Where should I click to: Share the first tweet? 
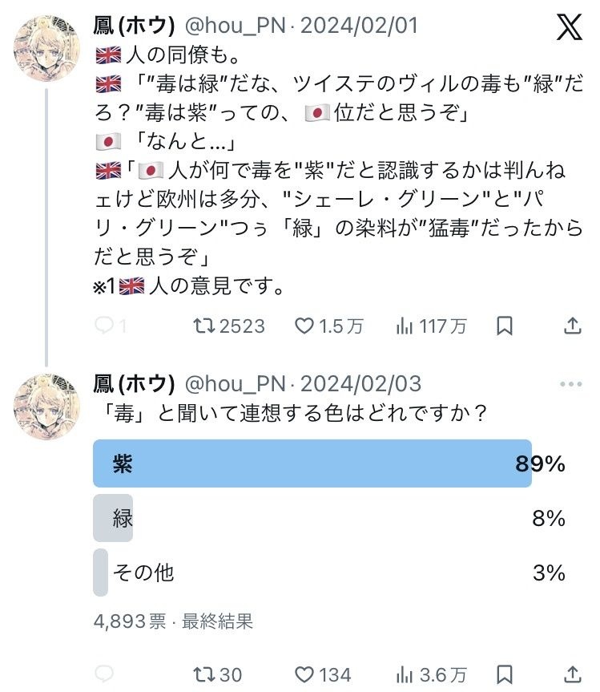point(572,326)
